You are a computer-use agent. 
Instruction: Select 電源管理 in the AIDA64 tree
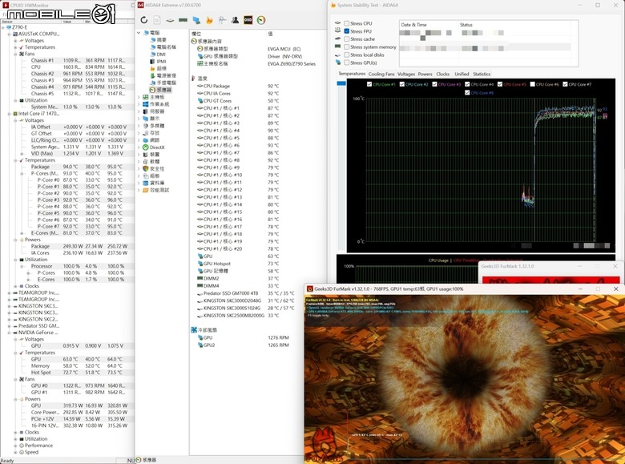(166, 75)
